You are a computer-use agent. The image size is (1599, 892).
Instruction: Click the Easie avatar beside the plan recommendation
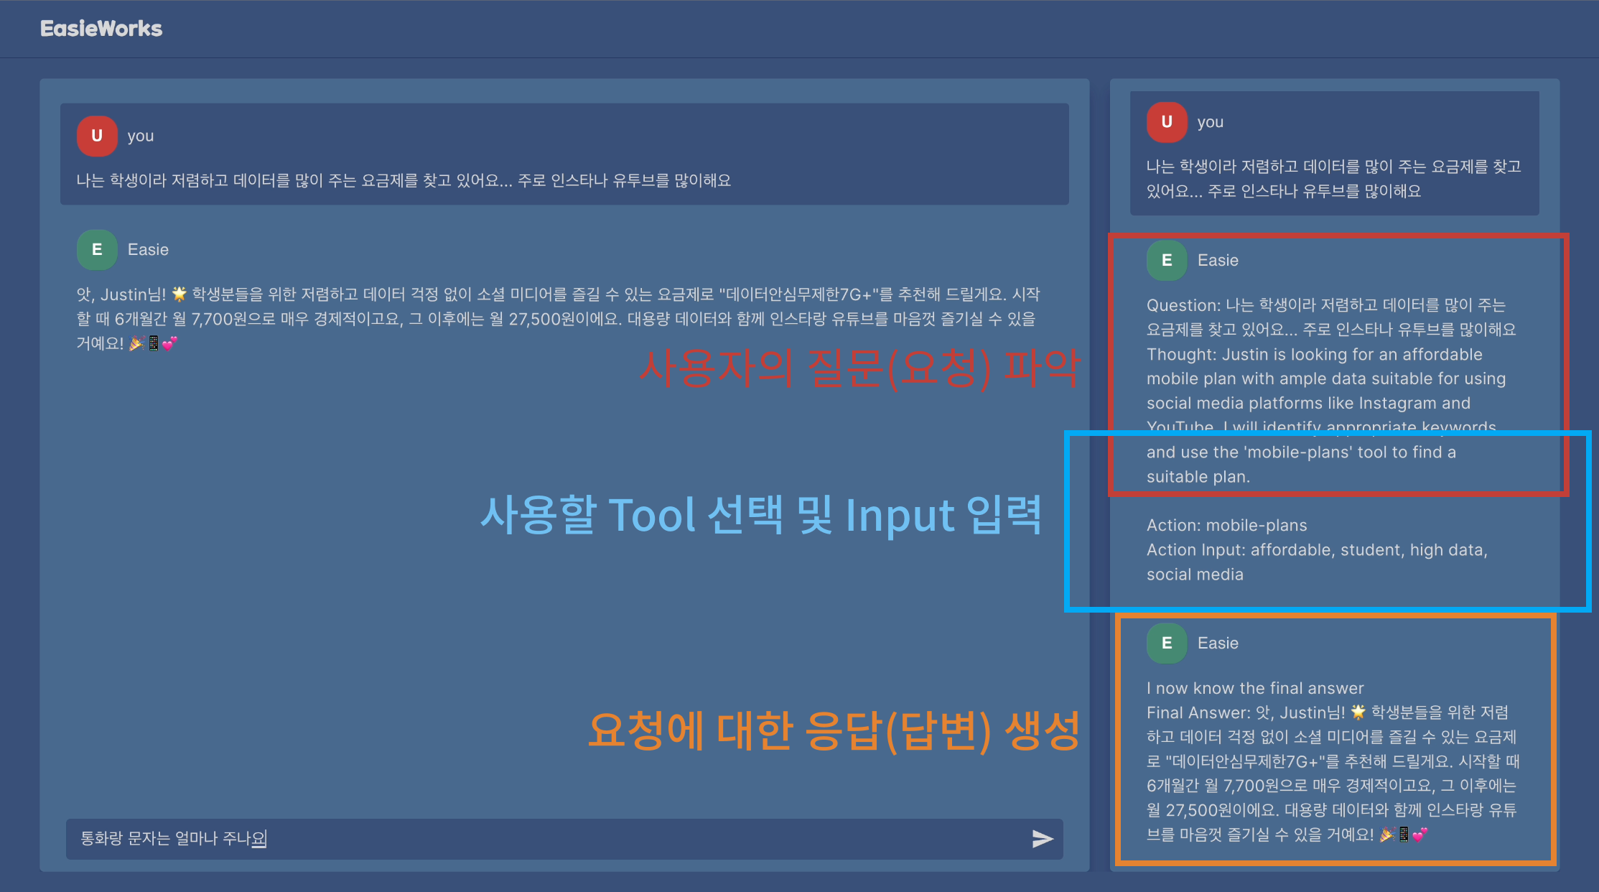click(x=97, y=249)
